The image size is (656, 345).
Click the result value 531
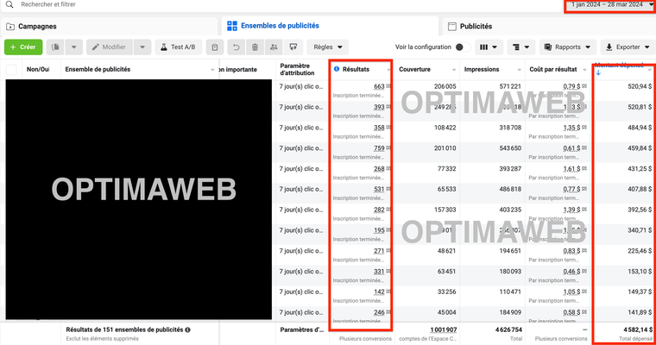pos(379,189)
